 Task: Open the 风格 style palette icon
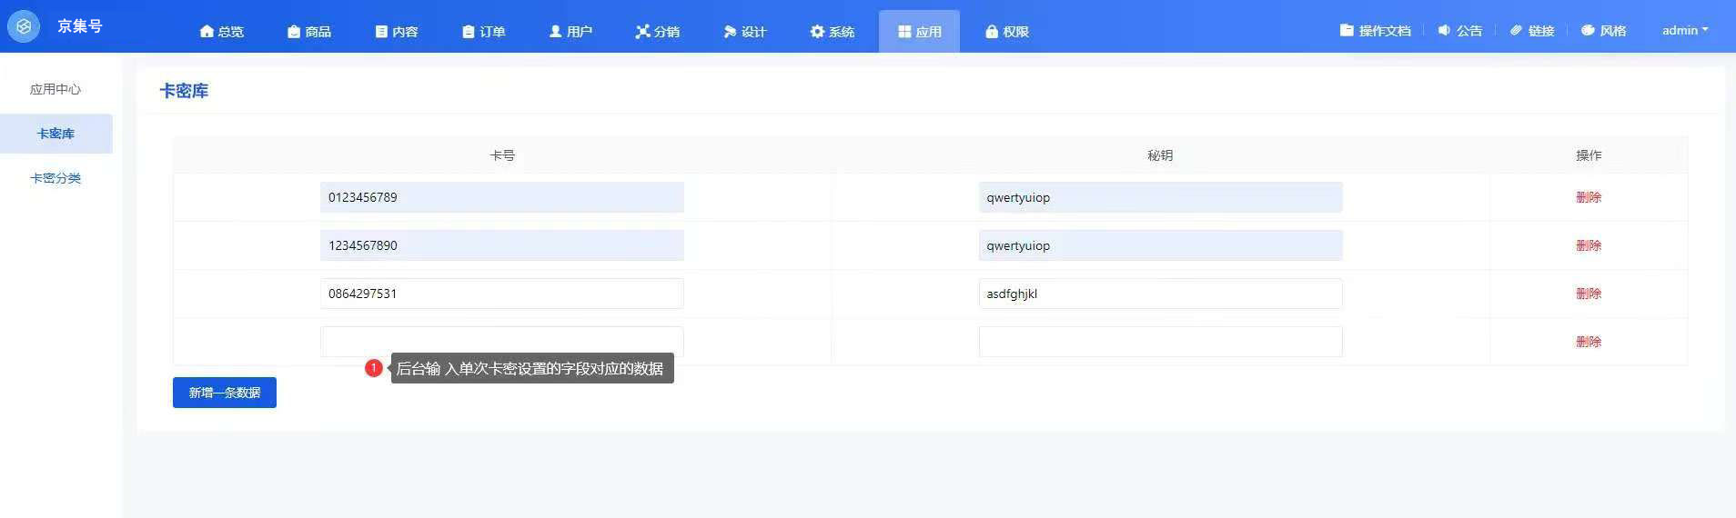click(1588, 31)
